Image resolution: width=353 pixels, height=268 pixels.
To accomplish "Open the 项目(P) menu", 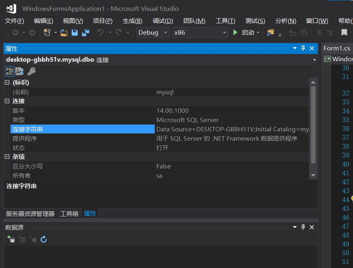I will point(103,21).
